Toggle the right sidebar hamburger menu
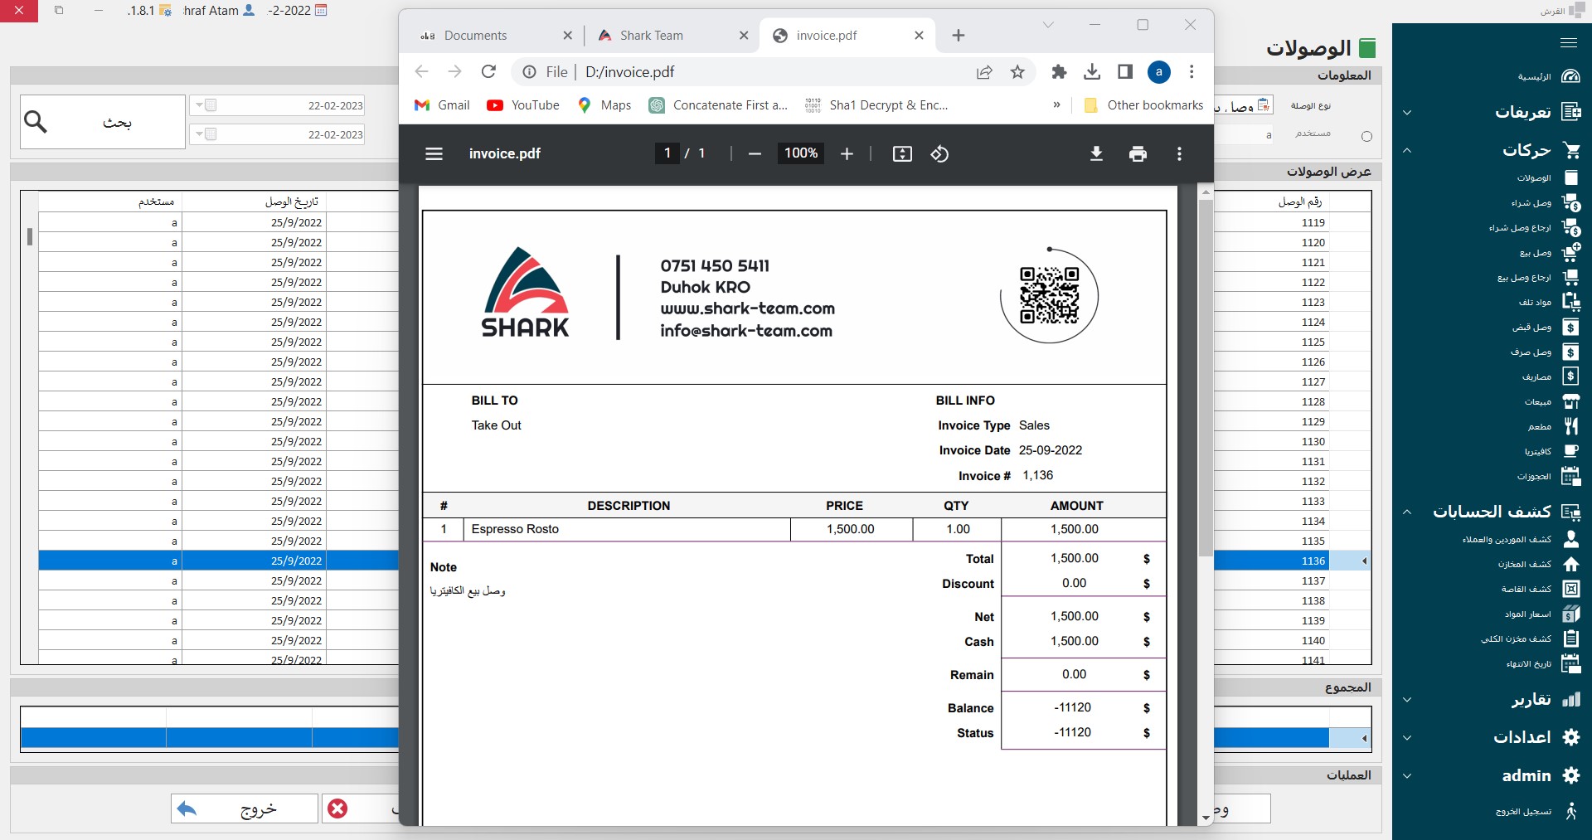Image resolution: width=1592 pixels, height=840 pixels. click(x=1568, y=42)
